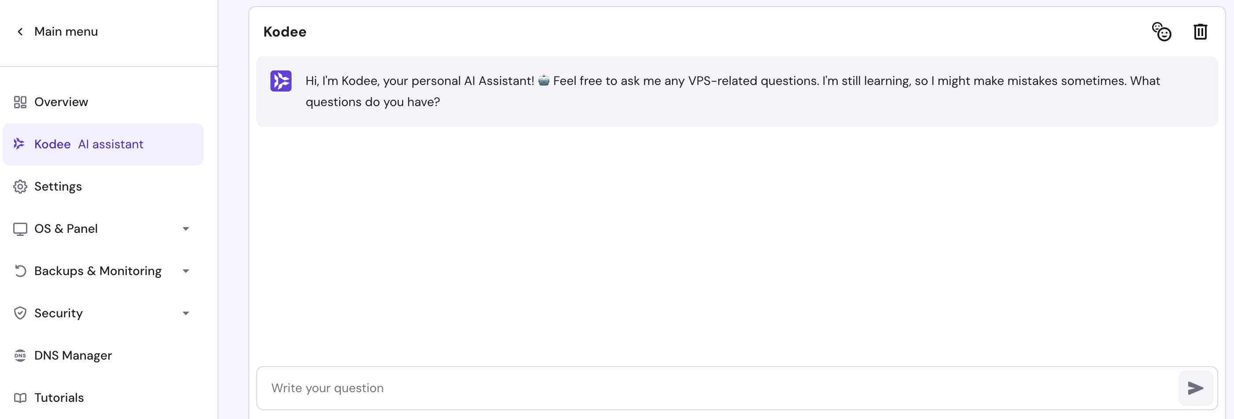This screenshot has width=1234, height=419.
Task: Click the send arrow button
Action: click(x=1195, y=388)
